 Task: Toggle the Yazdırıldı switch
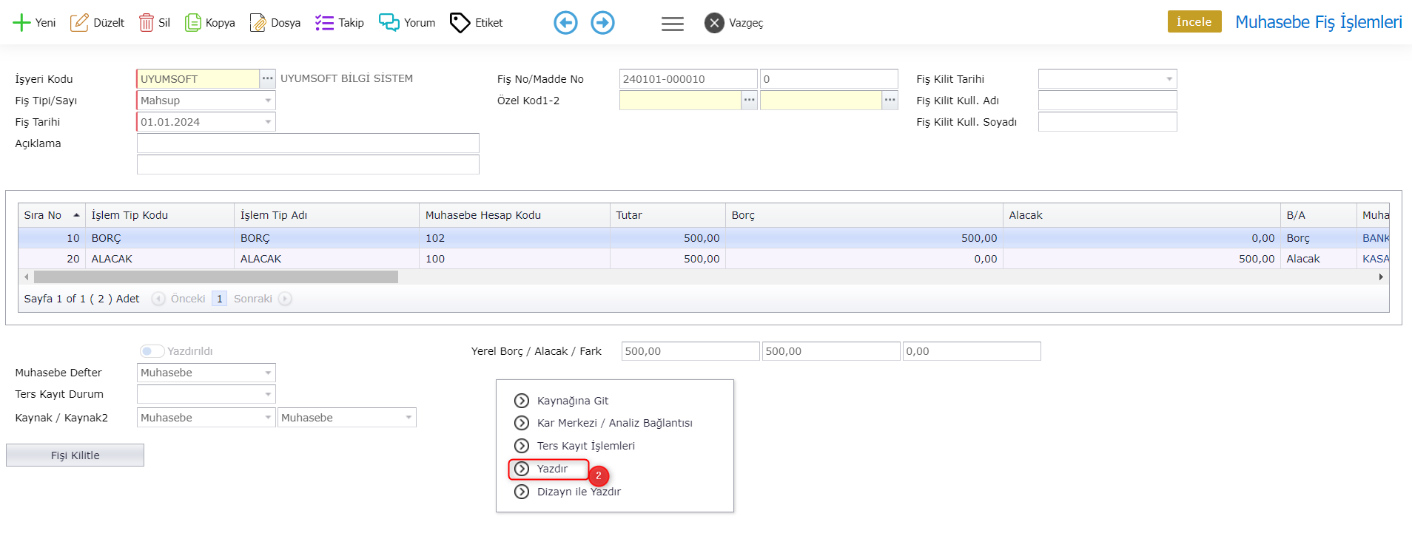[152, 351]
